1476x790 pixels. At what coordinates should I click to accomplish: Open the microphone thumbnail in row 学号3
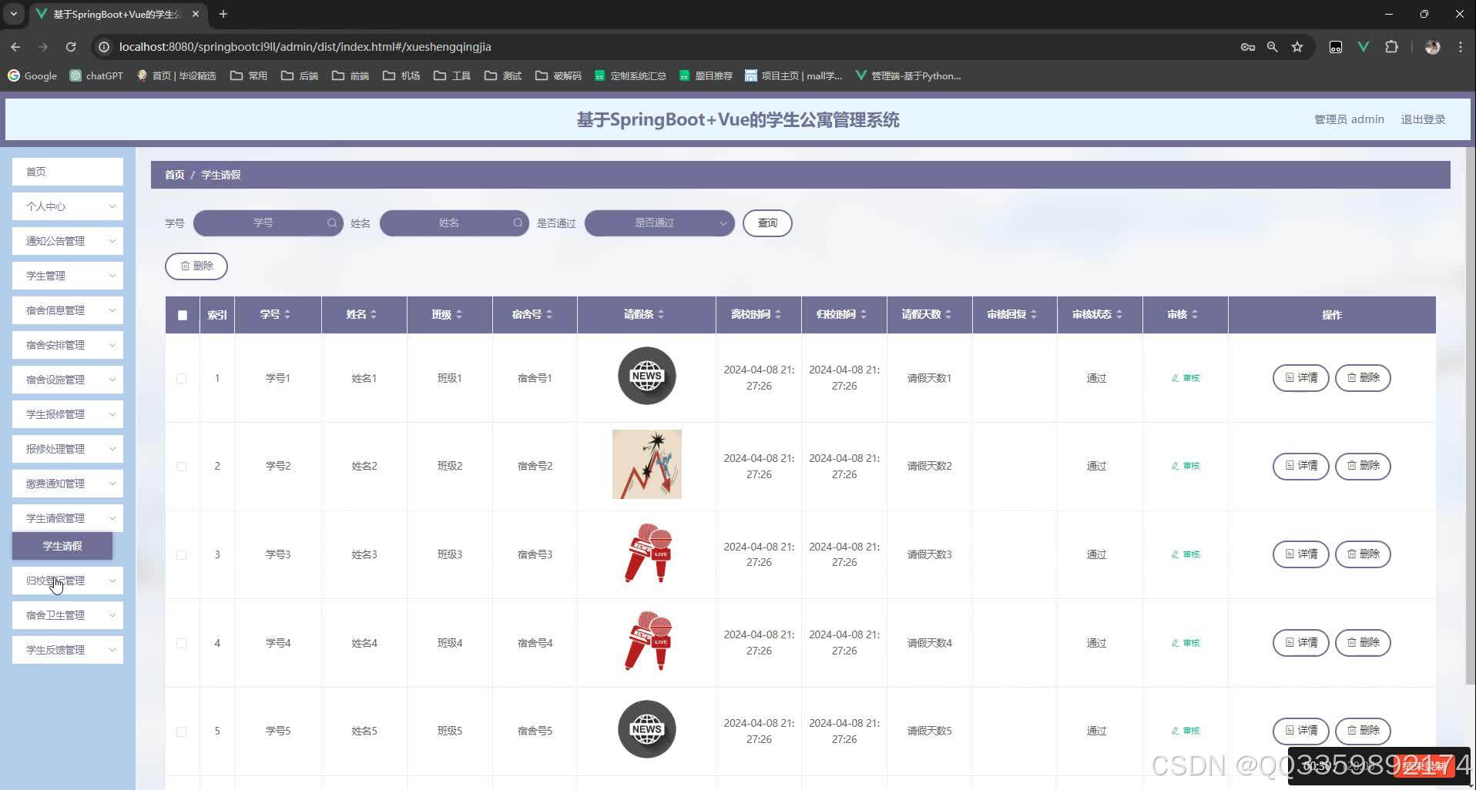pyautogui.click(x=648, y=553)
